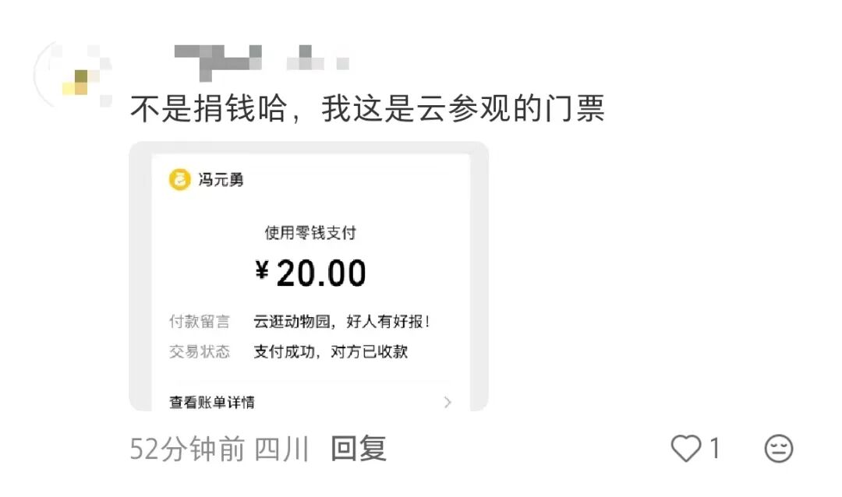Click the comment text about 云参观的门票

[367, 109]
